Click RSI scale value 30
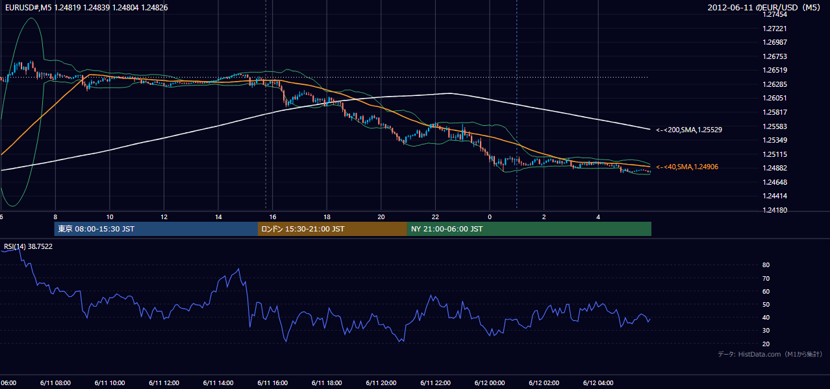Viewport: 830px width, 389px height. 766,331
